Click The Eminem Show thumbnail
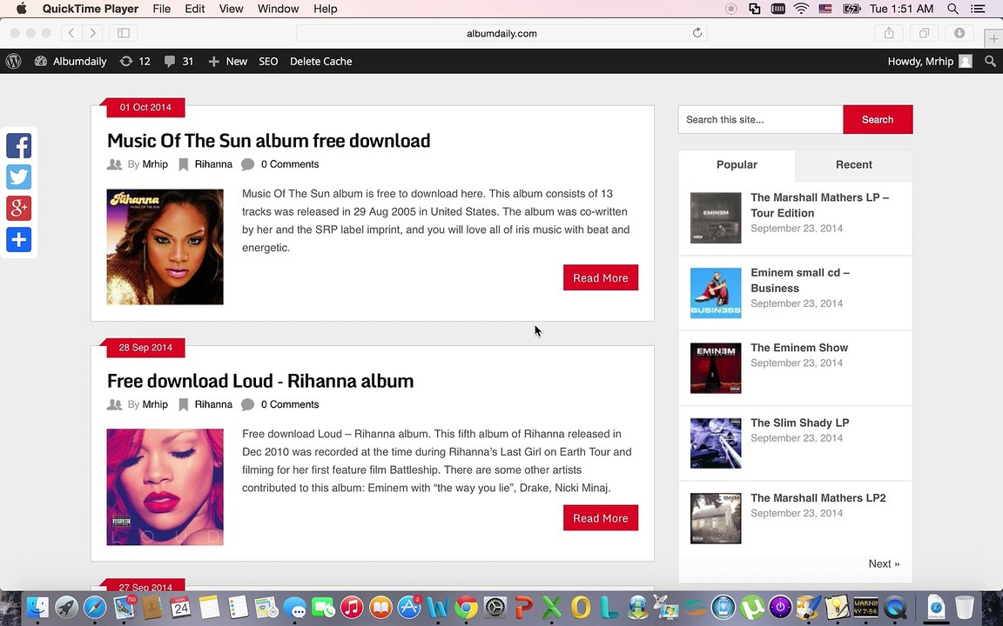The image size is (1003, 626). tap(716, 368)
